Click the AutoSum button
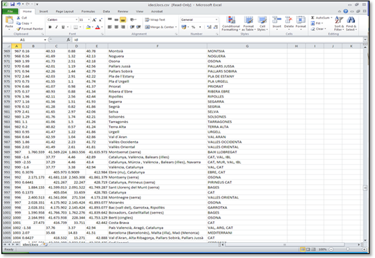The height and width of the screenshot is (258, 375). click(322, 18)
